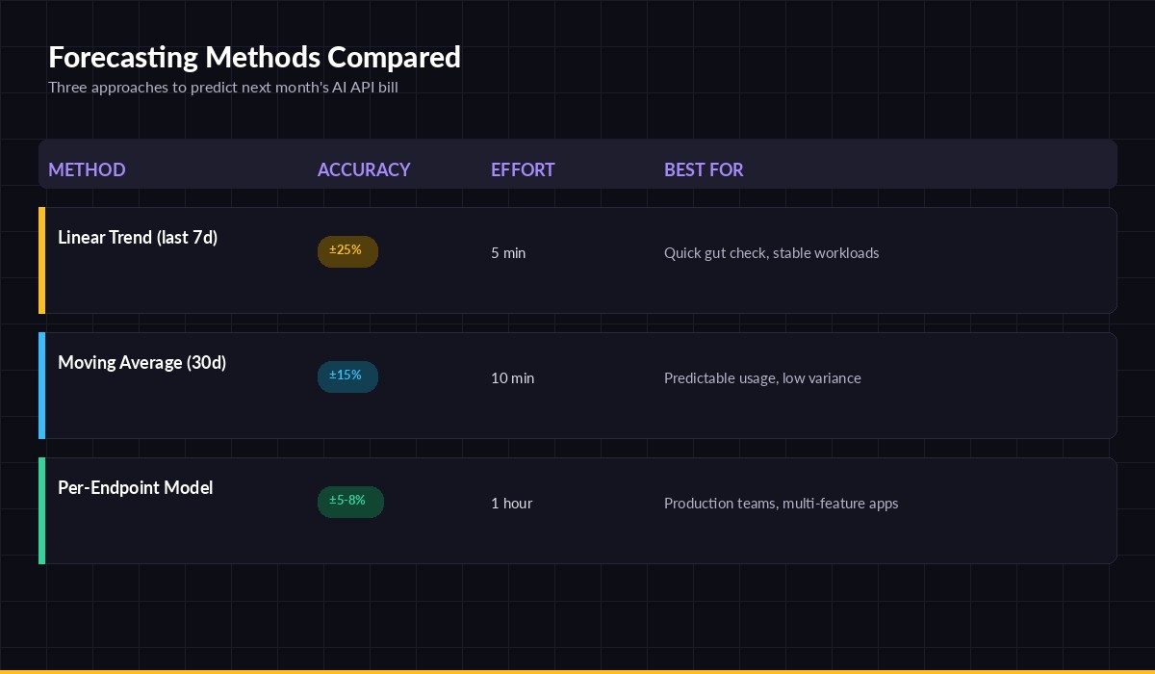Sort by the BEST FOR column header
1155x674 pixels.
click(704, 169)
